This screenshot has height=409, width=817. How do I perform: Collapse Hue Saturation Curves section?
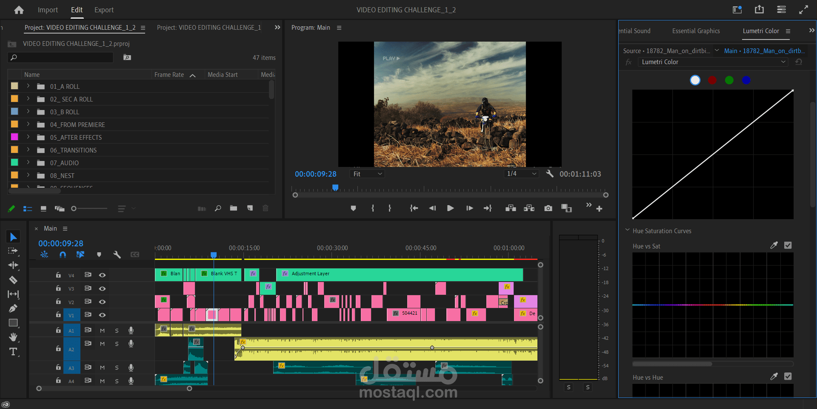point(627,230)
